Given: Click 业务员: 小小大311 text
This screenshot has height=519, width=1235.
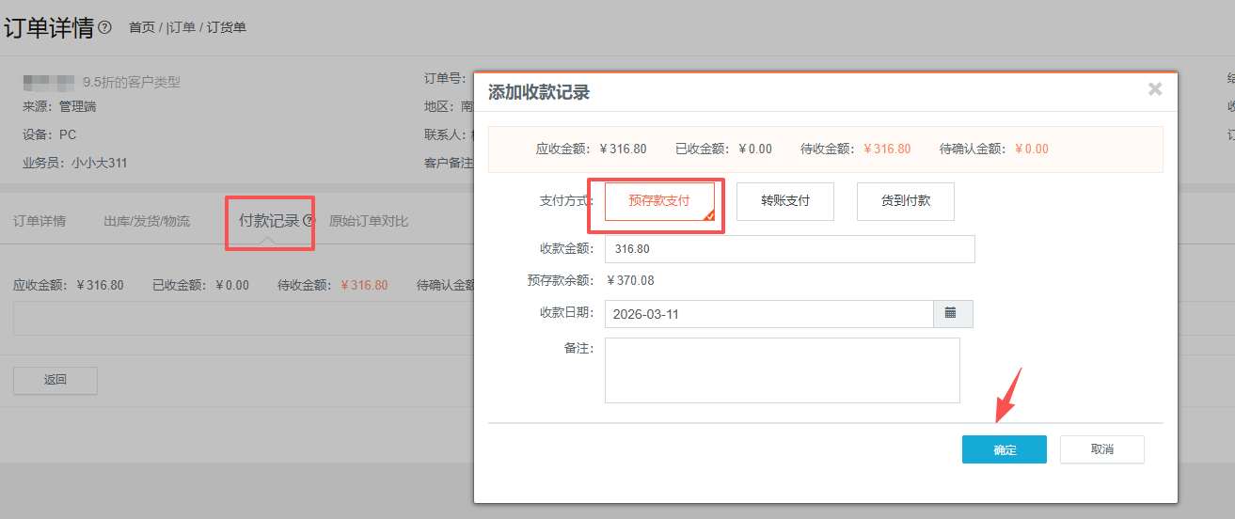Looking at the screenshot, I should point(75,163).
